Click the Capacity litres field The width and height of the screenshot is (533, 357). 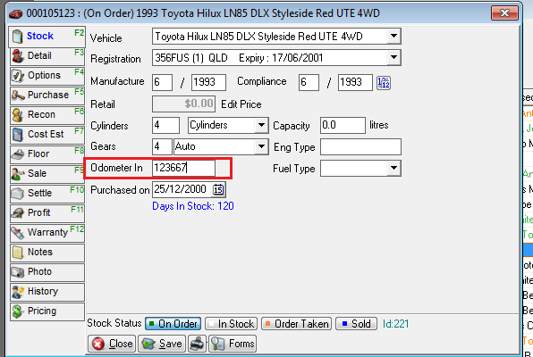click(x=343, y=125)
